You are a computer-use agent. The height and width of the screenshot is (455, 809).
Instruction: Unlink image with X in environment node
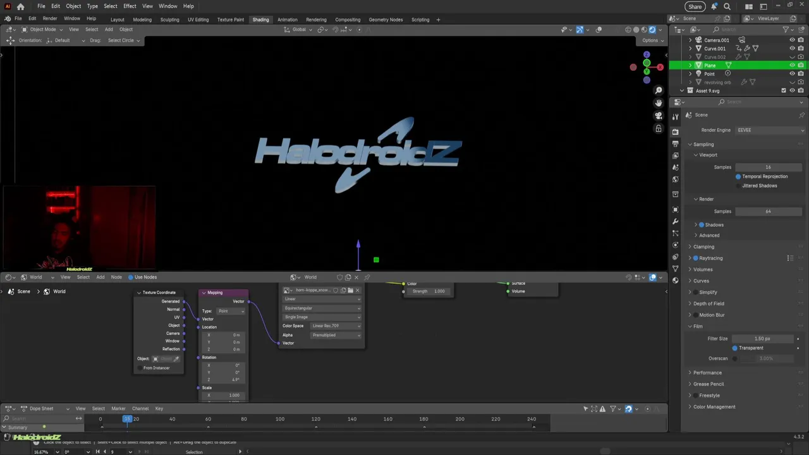(357, 290)
